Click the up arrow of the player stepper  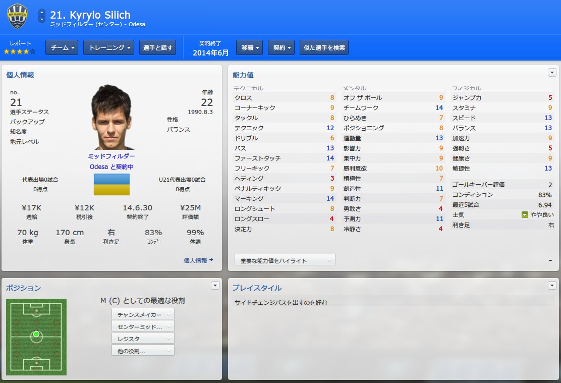tap(42, 12)
